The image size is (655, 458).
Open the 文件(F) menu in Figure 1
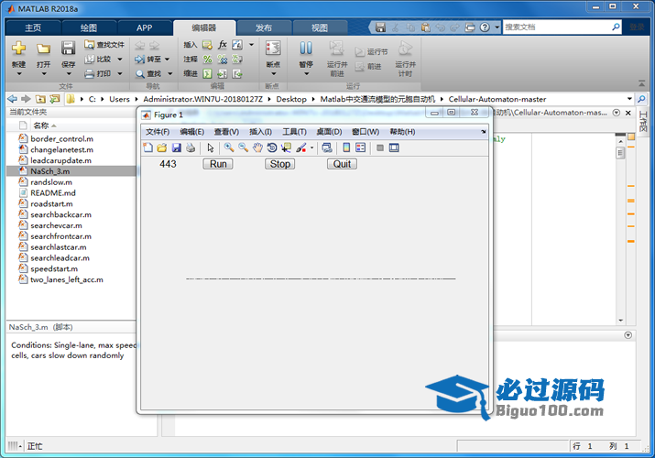[x=158, y=132]
